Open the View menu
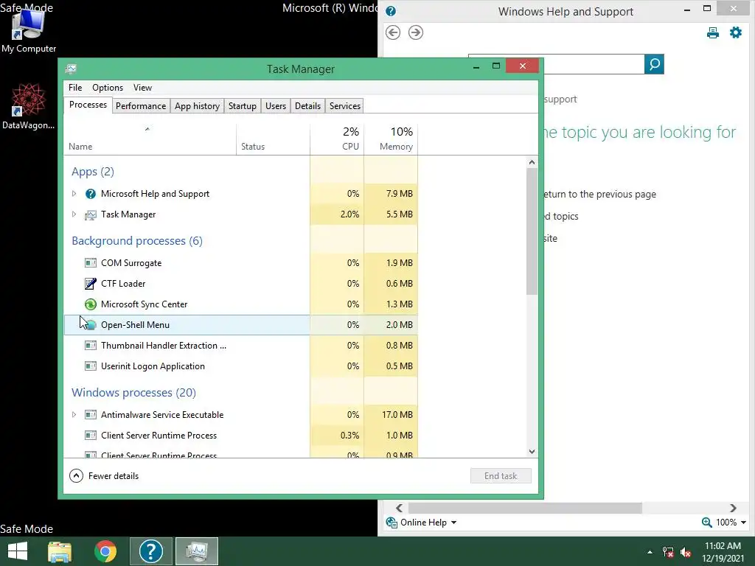755x566 pixels. (142, 88)
